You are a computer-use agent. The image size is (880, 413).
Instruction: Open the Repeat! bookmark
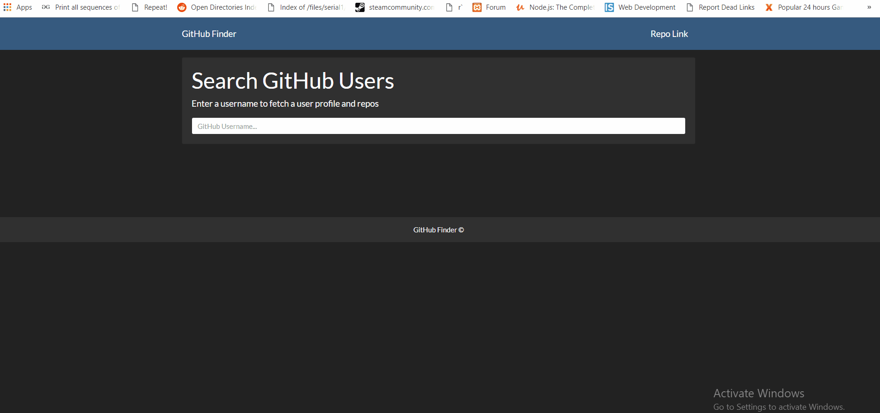click(150, 7)
